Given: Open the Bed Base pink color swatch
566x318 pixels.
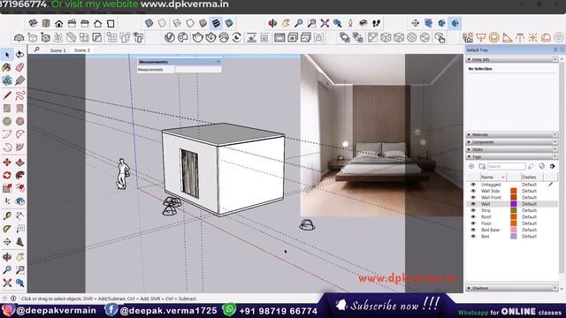Looking at the screenshot, I should tap(513, 230).
